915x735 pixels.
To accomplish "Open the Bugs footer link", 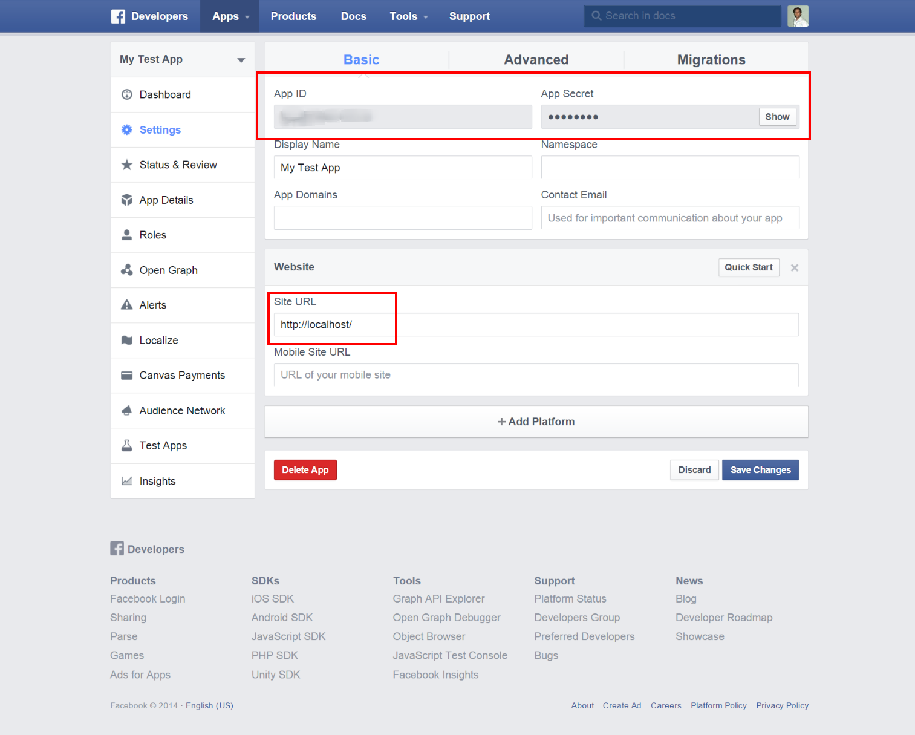I will [546, 655].
